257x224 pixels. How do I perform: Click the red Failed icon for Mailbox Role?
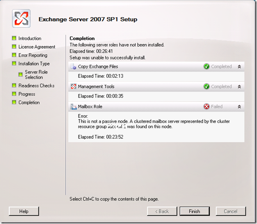pyautogui.click(x=206, y=107)
